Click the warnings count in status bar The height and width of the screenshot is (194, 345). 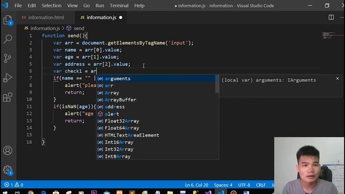click(x=19, y=185)
